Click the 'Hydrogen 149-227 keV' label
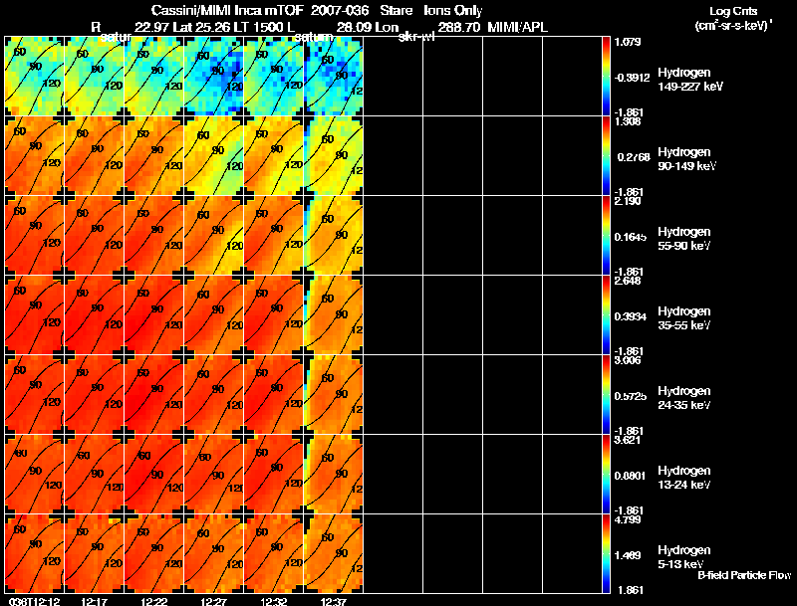Viewport: 797px width, 606px height. (690, 80)
